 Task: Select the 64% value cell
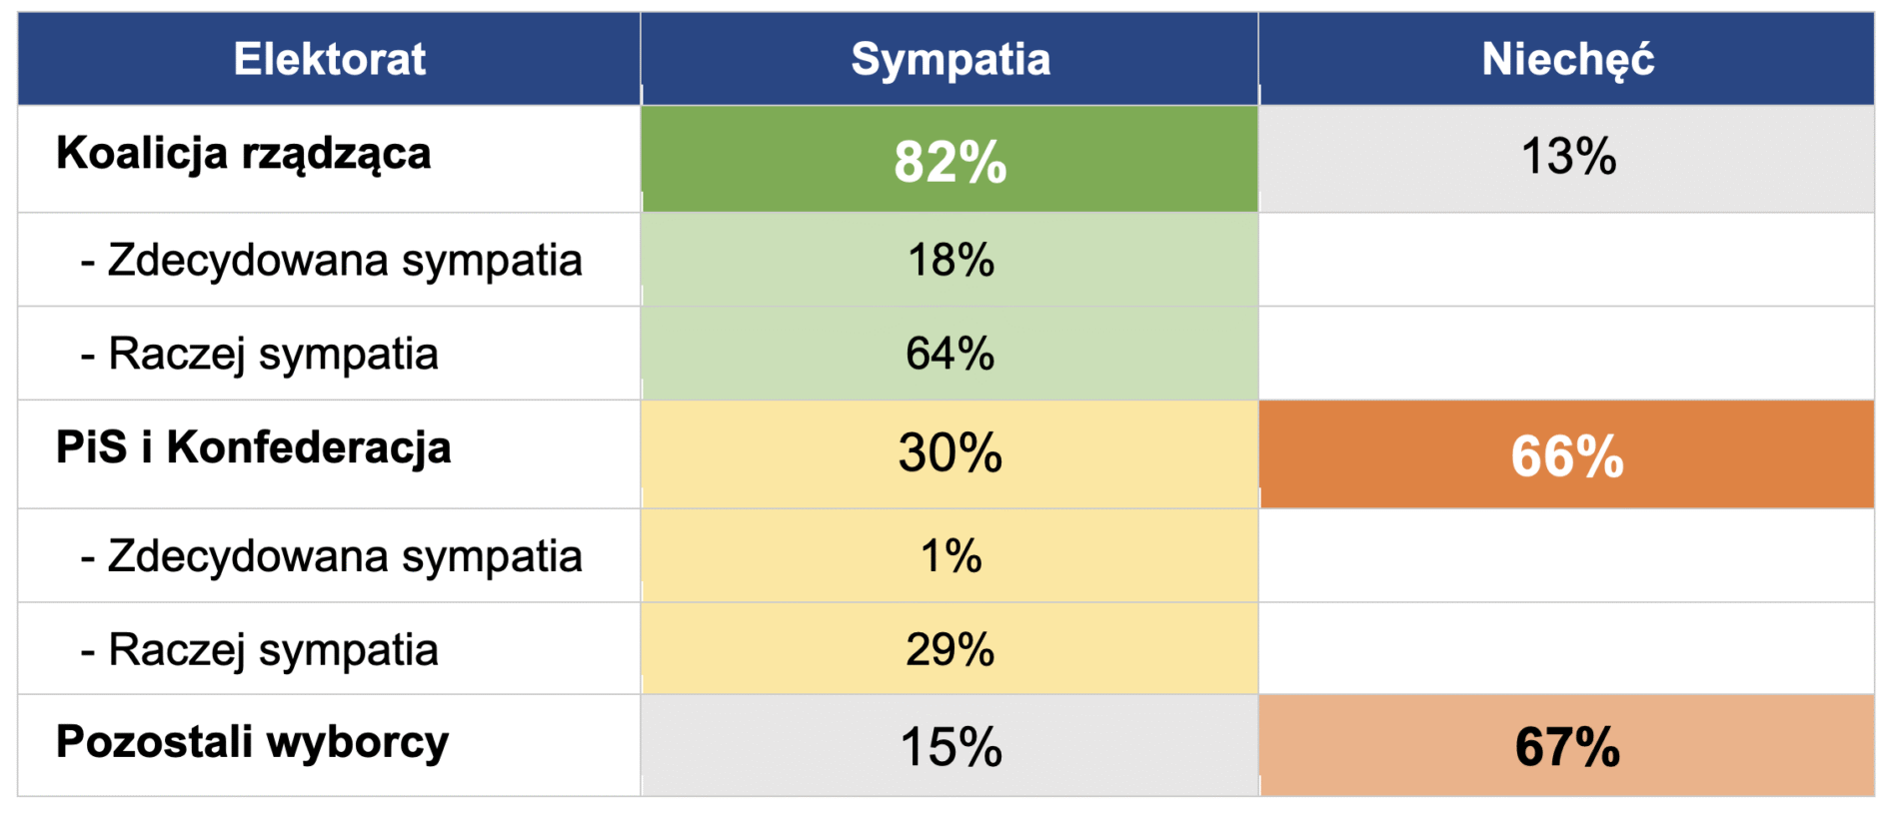coord(949,354)
